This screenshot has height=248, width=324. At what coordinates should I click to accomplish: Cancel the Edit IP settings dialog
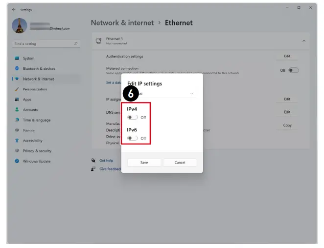180,163
